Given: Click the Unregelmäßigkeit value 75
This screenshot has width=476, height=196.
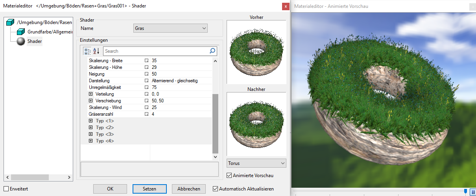Looking at the screenshot, I should pyautogui.click(x=154, y=87).
